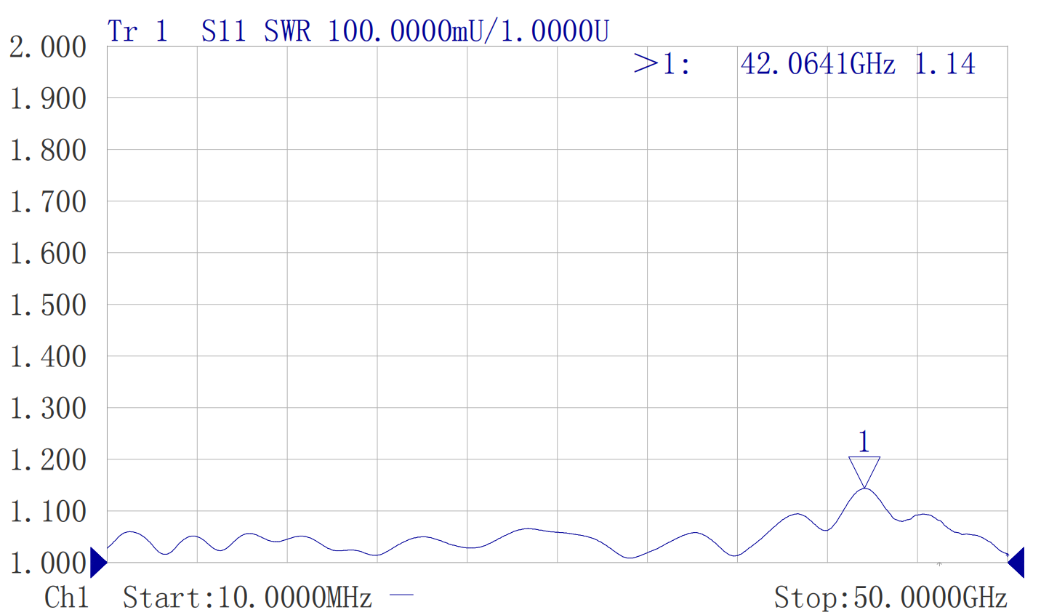Click the Ch1 channel label

click(66, 598)
